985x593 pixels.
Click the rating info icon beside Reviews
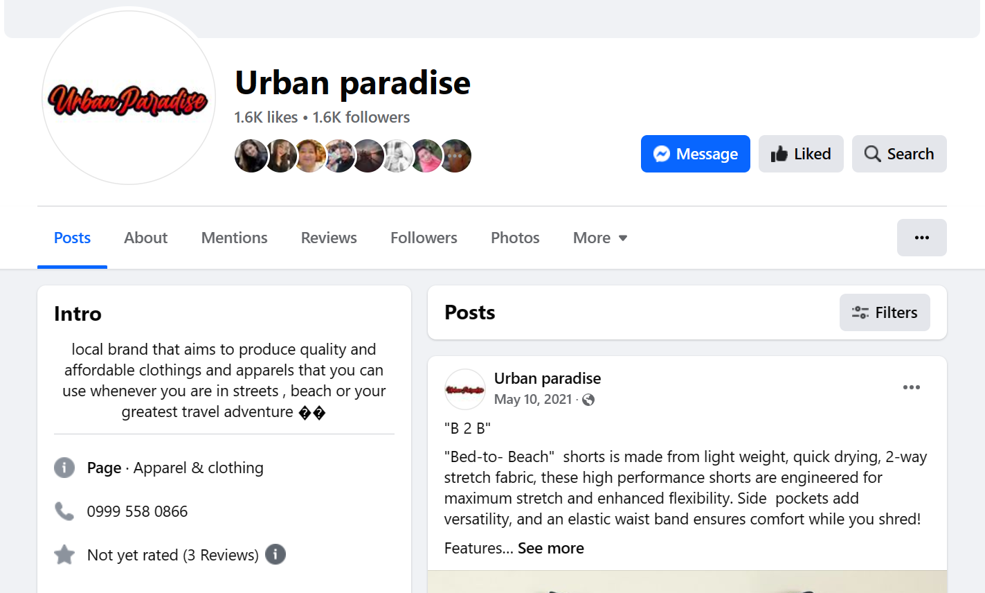pyautogui.click(x=275, y=554)
